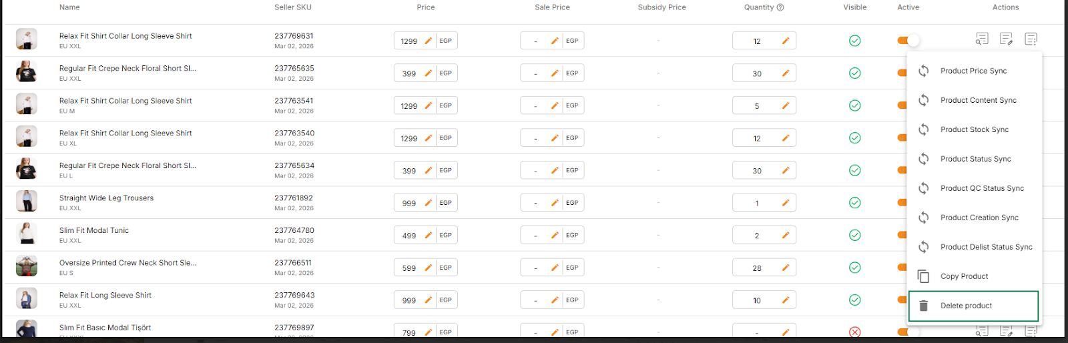Viewport: 1068px width, 343px height.
Task: Toggle red visible status for Slim Fit Basic Modal
Action: tap(854, 332)
